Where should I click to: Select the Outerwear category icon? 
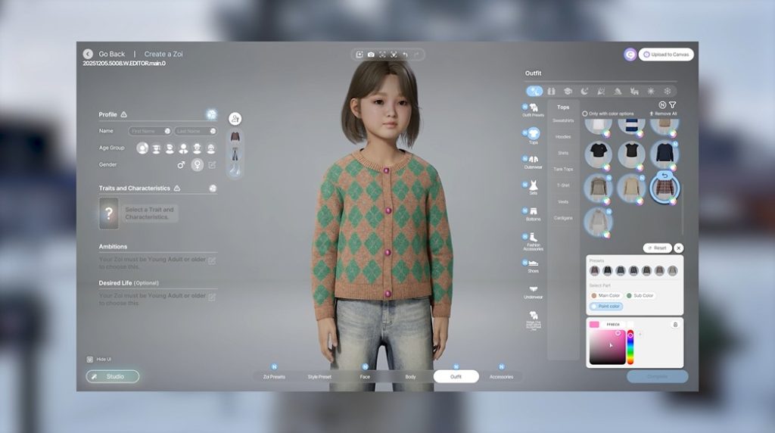pyautogui.click(x=533, y=160)
